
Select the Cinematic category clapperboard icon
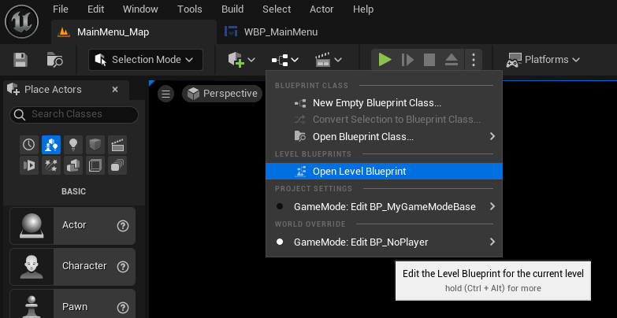pyautogui.click(x=117, y=145)
